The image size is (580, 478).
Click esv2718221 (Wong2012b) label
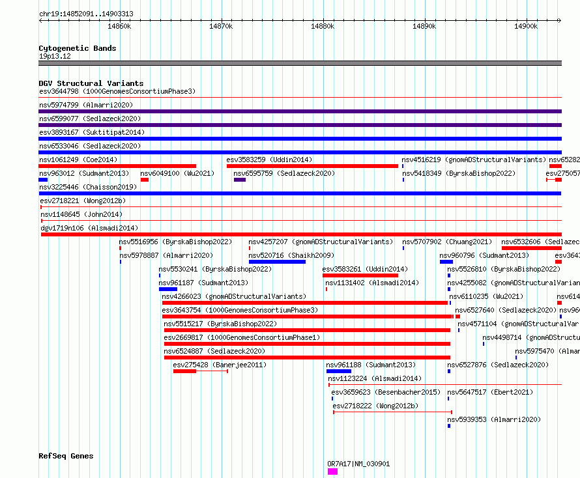(83, 201)
